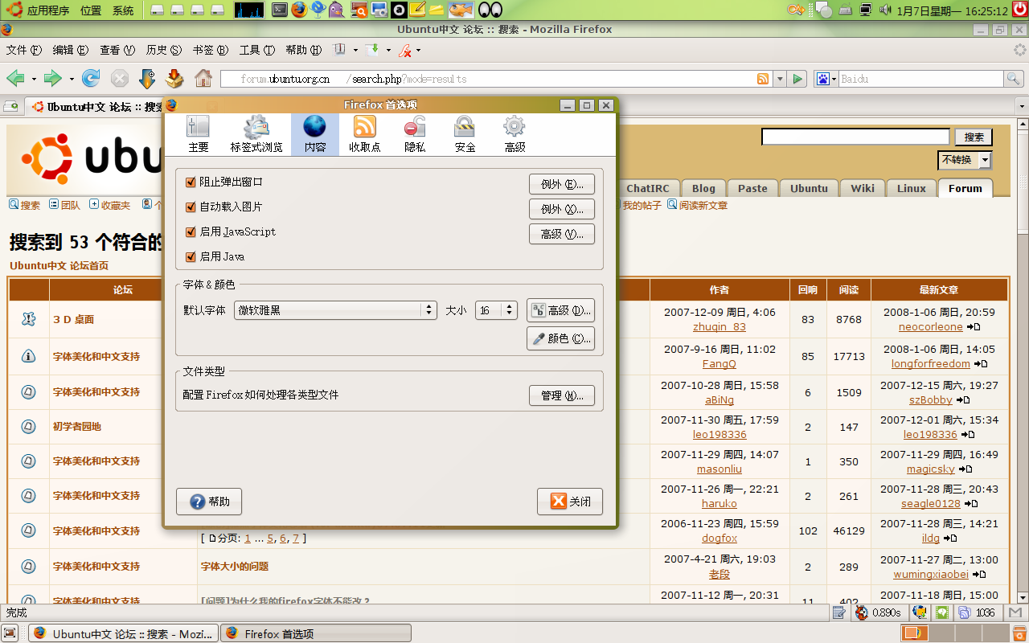
Task: Click the red power button in panel
Action: point(1019,10)
